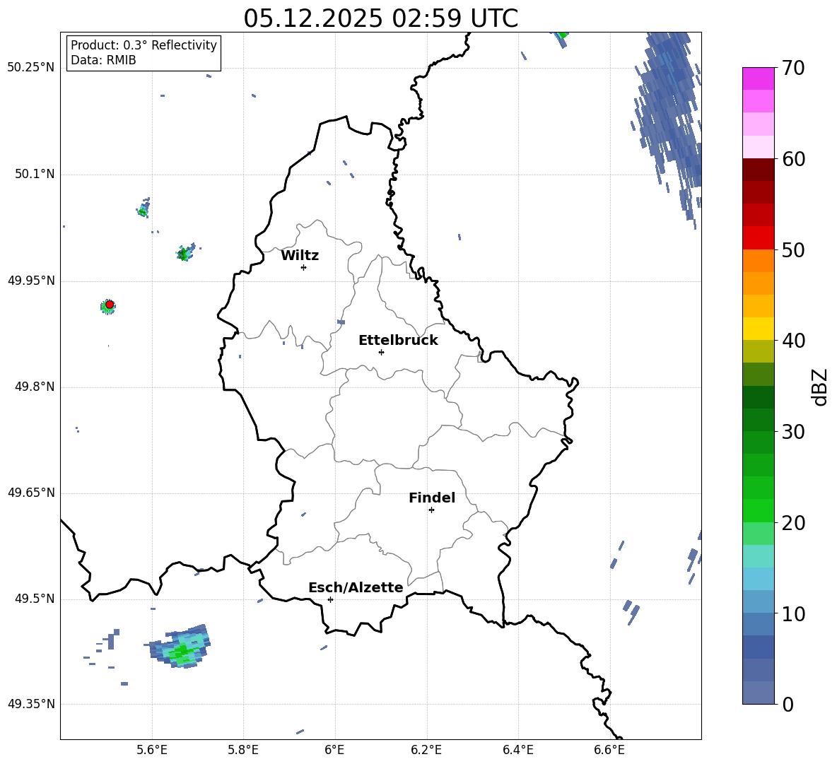Image resolution: width=837 pixels, height=764 pixels.
Task: Click the 5.6°E longitude label
Action: click(x=152, y=751)
